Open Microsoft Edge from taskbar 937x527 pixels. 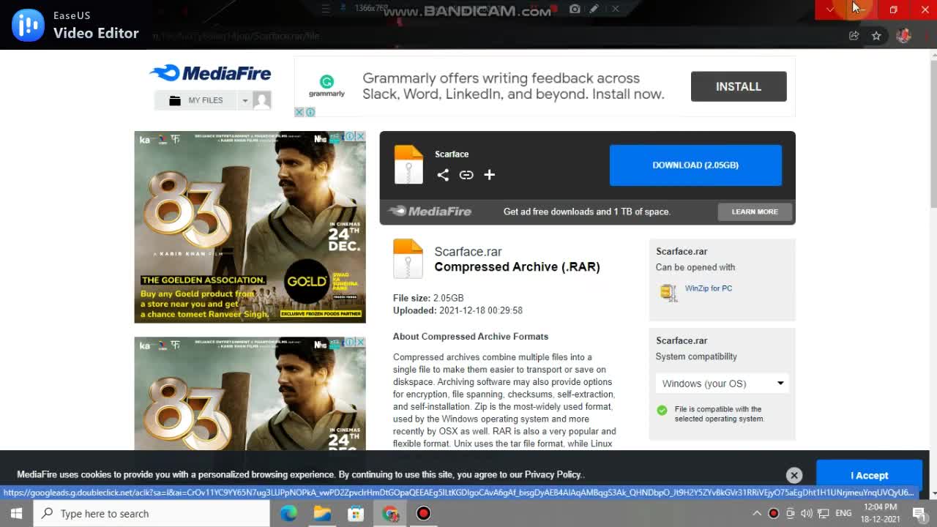point(288,513)
